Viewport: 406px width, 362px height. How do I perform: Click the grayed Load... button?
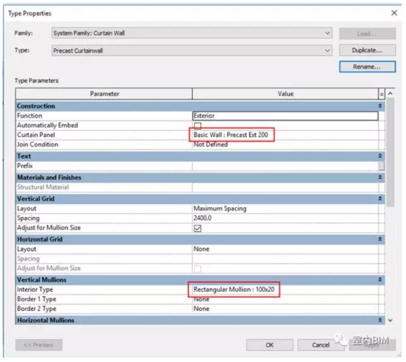367,34
